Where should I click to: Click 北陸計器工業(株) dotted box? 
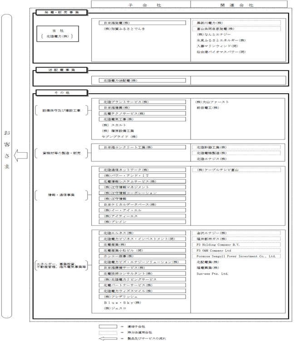(236, 147)
